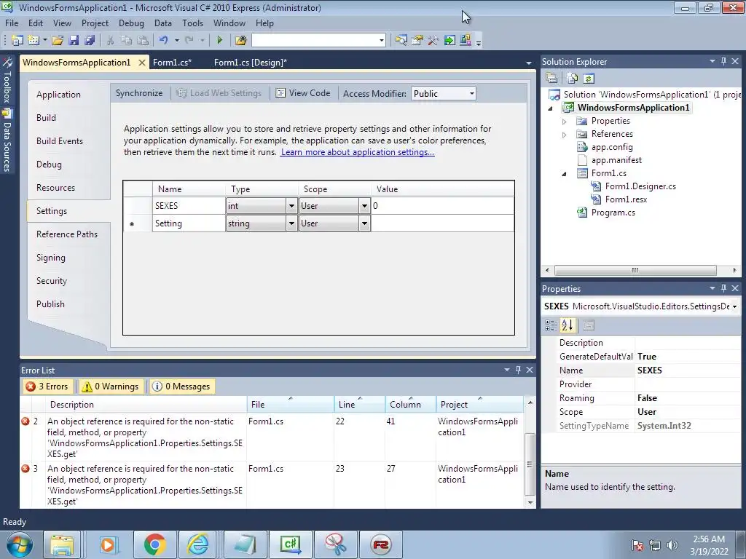Open the Debug menu
746x559 pixels.
tap(131, 23)
